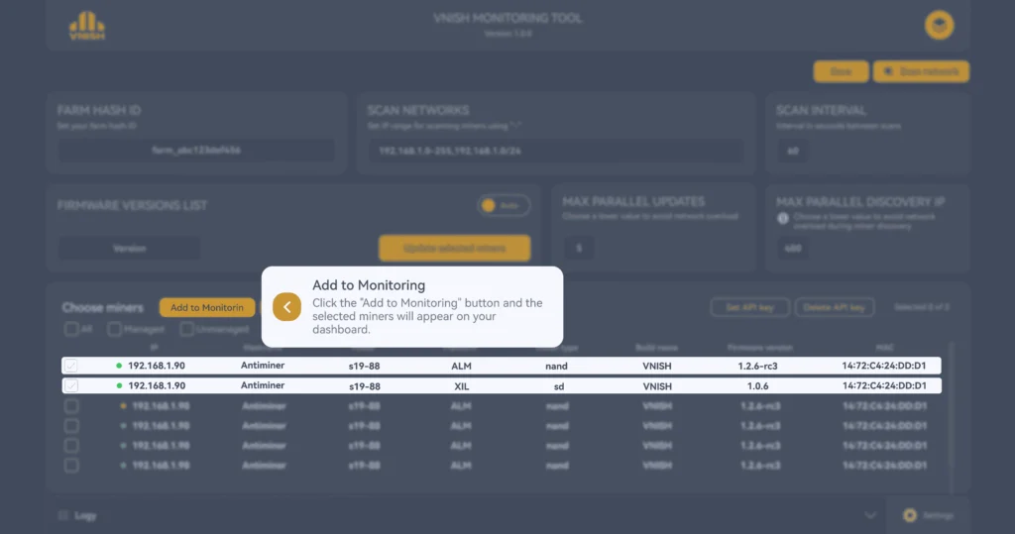This screenshot has width=1015, height=534.
Task: Open the firmware Version dropdown
Action: click(130, 248)
